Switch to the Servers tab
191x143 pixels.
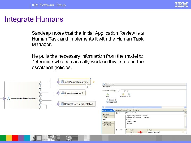click(x=124, y=110)
